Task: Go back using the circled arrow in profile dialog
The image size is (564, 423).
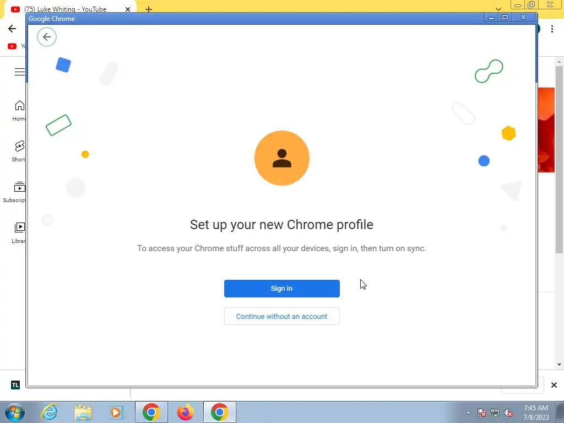Action: pos(47,37)
